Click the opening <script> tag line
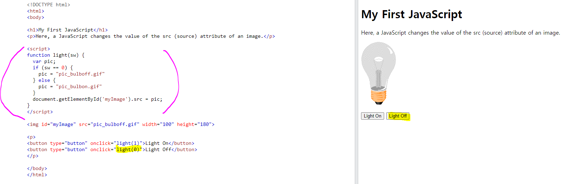 tap(38, 49)
